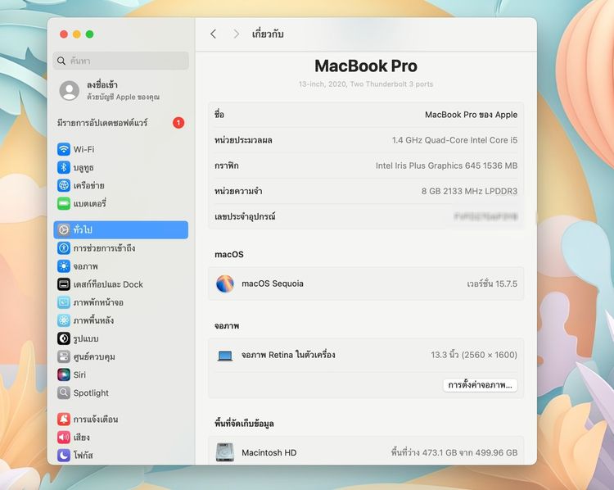Open the Displays (จอภาพ) sidebar icon
The width and height of the screenshot is (614, 490).
click(63, 266)
